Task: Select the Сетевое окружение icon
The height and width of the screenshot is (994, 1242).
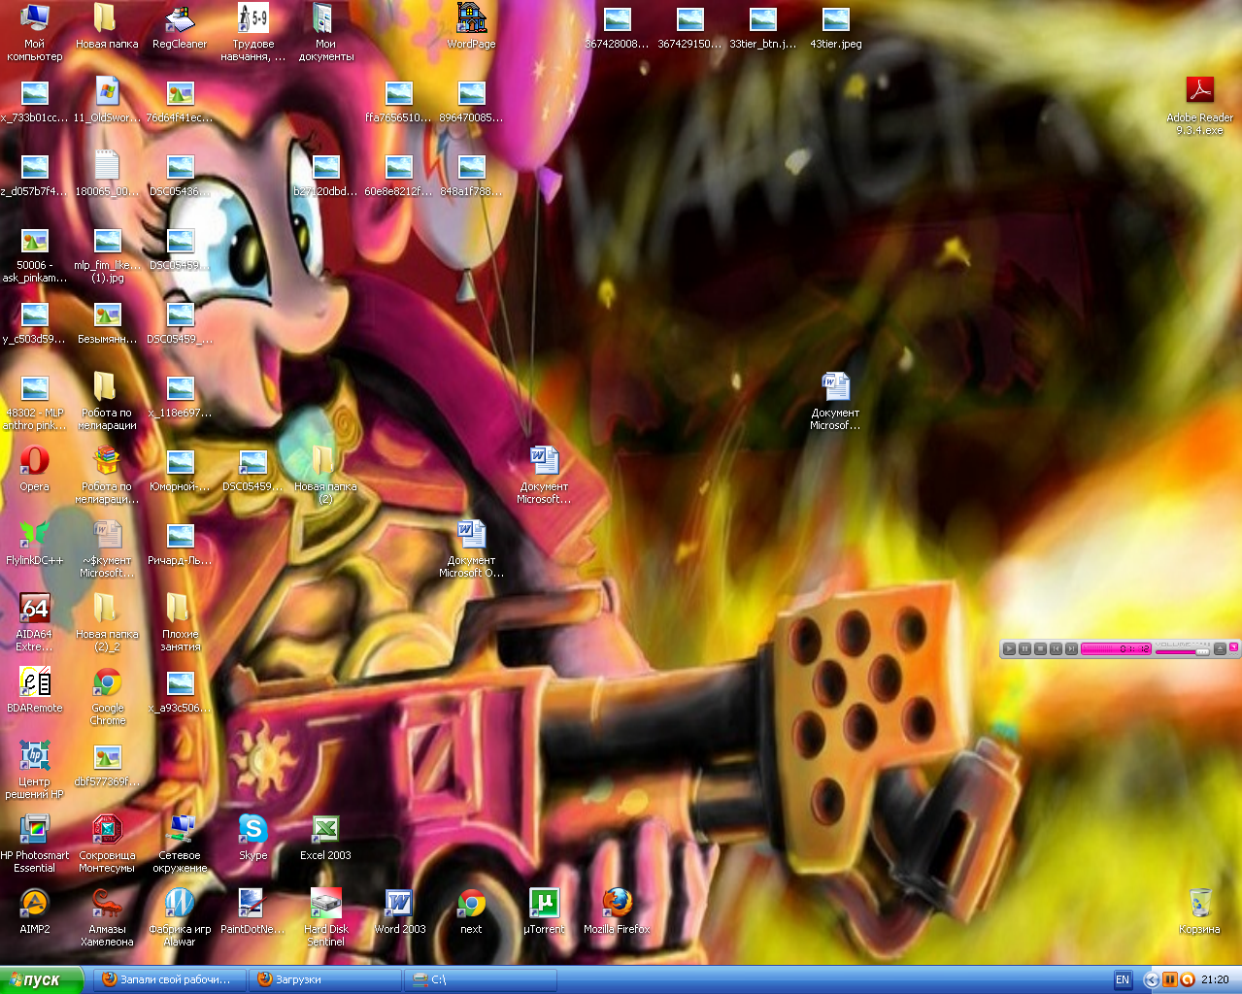Action: [x=180, y=844]
